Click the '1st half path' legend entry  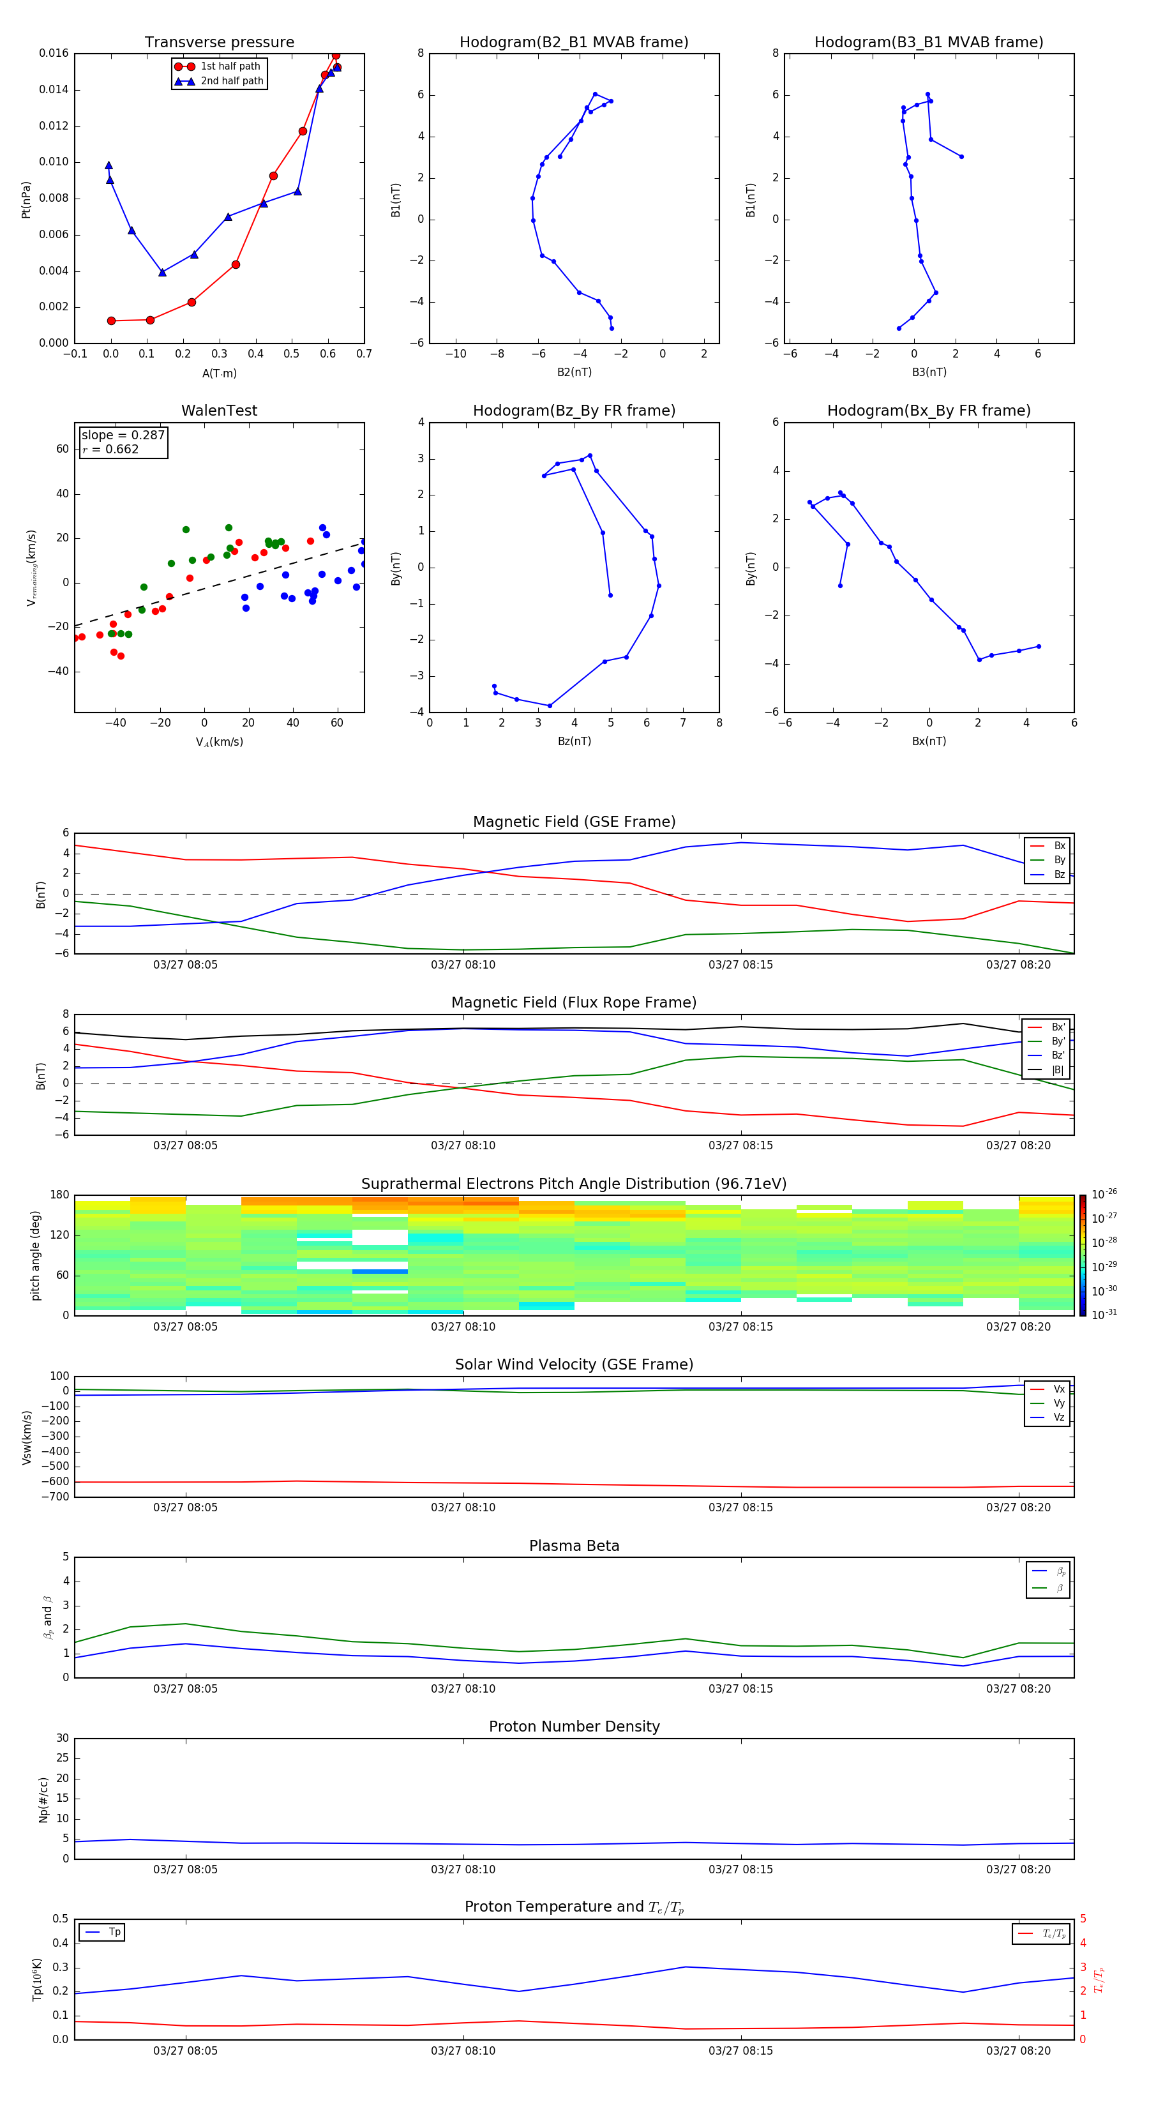coord(218,66)
